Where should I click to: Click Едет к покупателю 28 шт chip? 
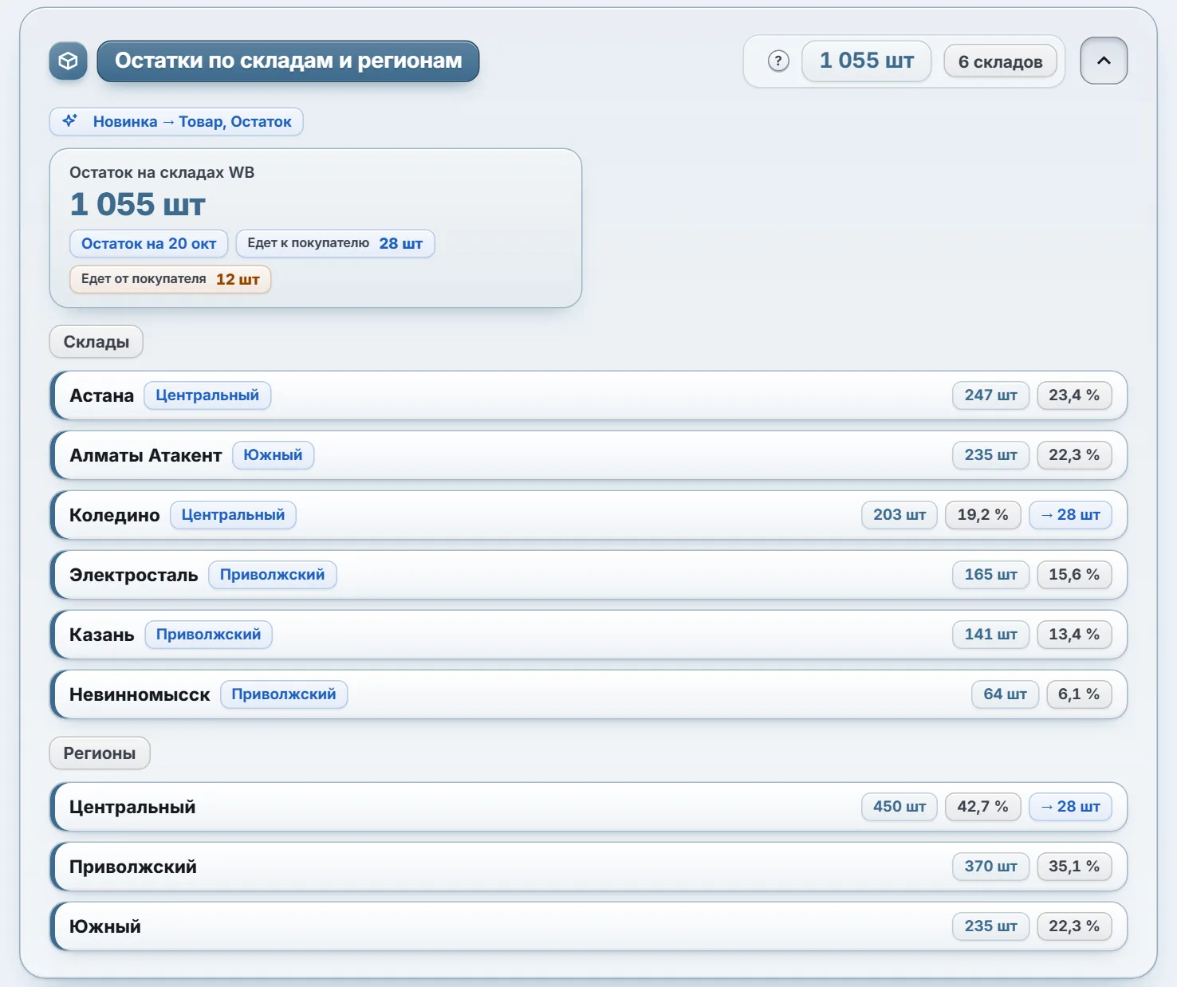click(335, 244)
